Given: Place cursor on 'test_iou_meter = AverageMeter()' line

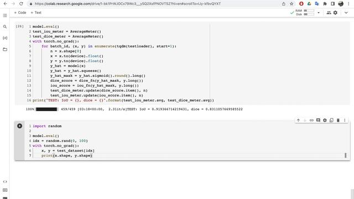Looking at the screenshot, I should [67, 32].
